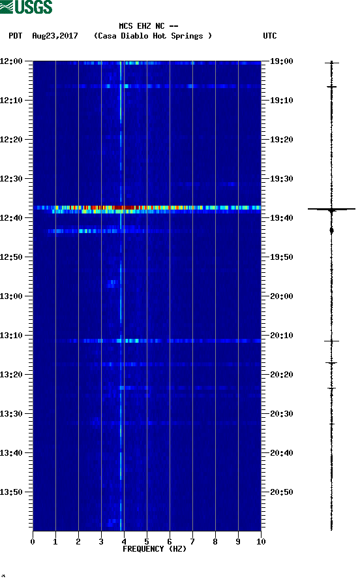This screenshot has width=360, height=583.
Task: Click the '10' frequency tick label
Action: (x=261, y=542)
